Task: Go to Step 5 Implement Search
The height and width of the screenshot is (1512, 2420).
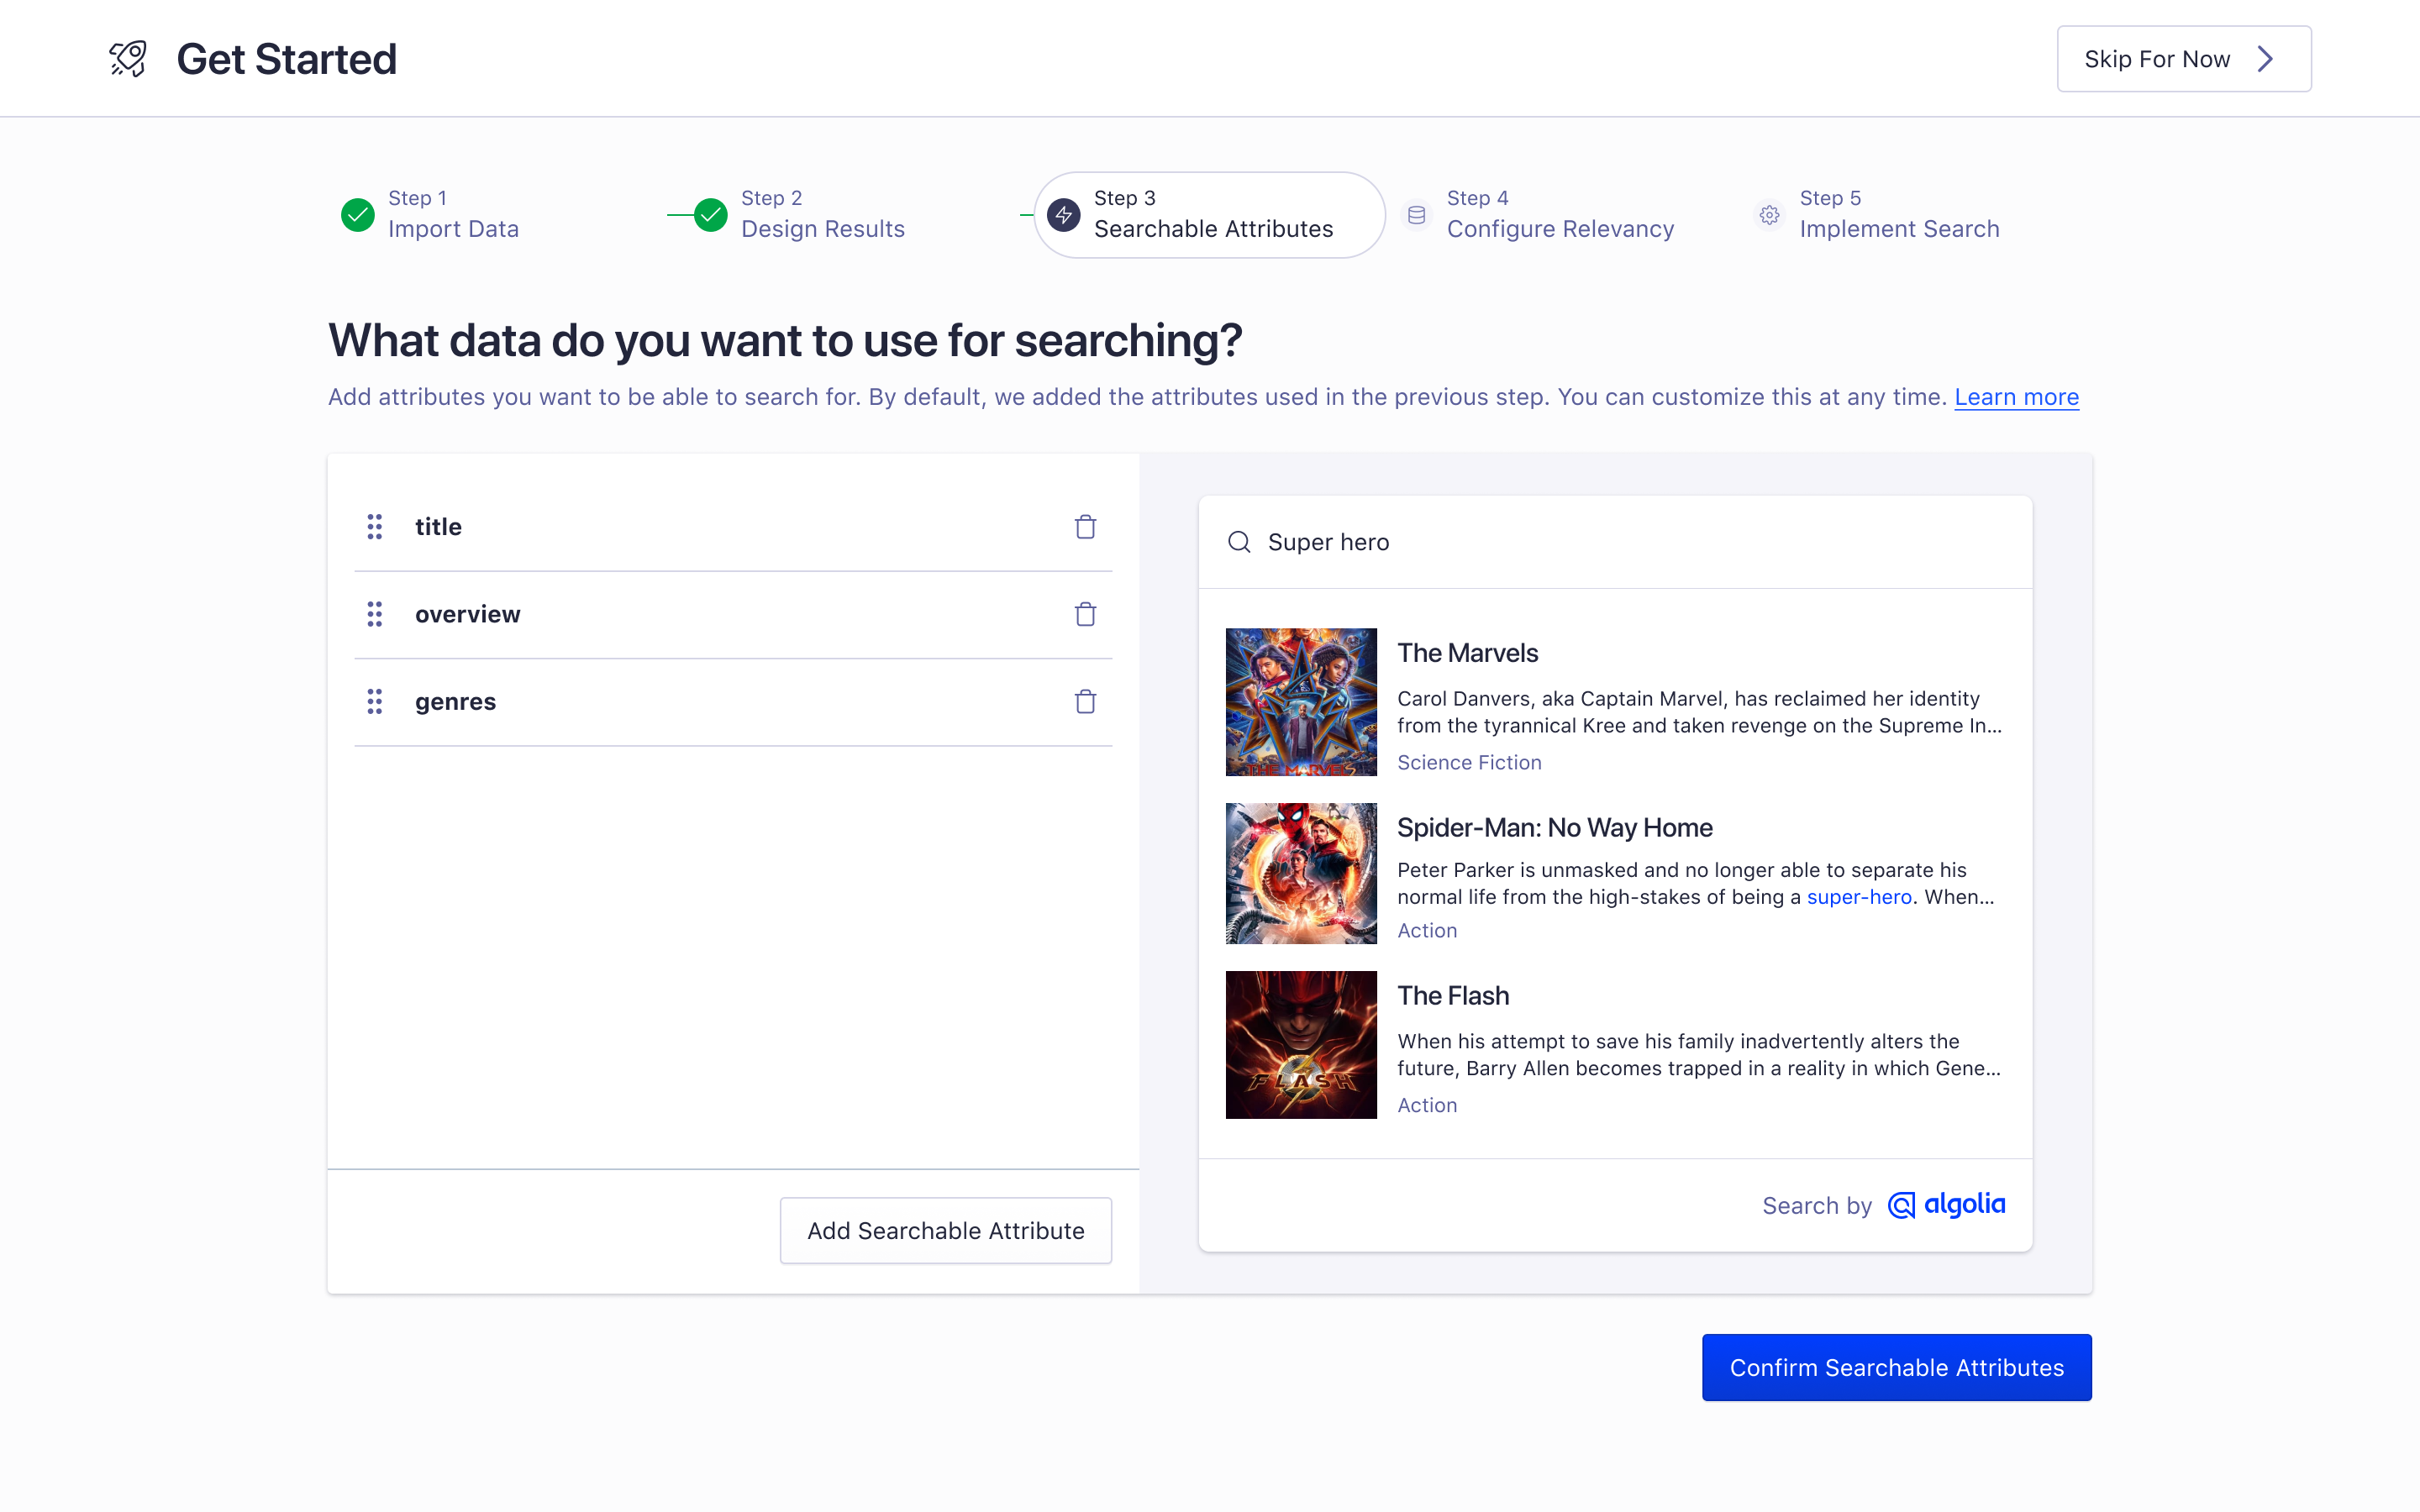Action: click(1877, 215)
